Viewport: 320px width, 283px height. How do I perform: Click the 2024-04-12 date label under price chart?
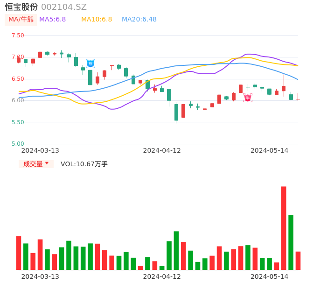click(x=161, y=150)
